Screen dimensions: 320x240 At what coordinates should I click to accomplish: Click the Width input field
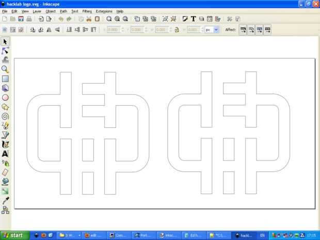click(162, 30)
